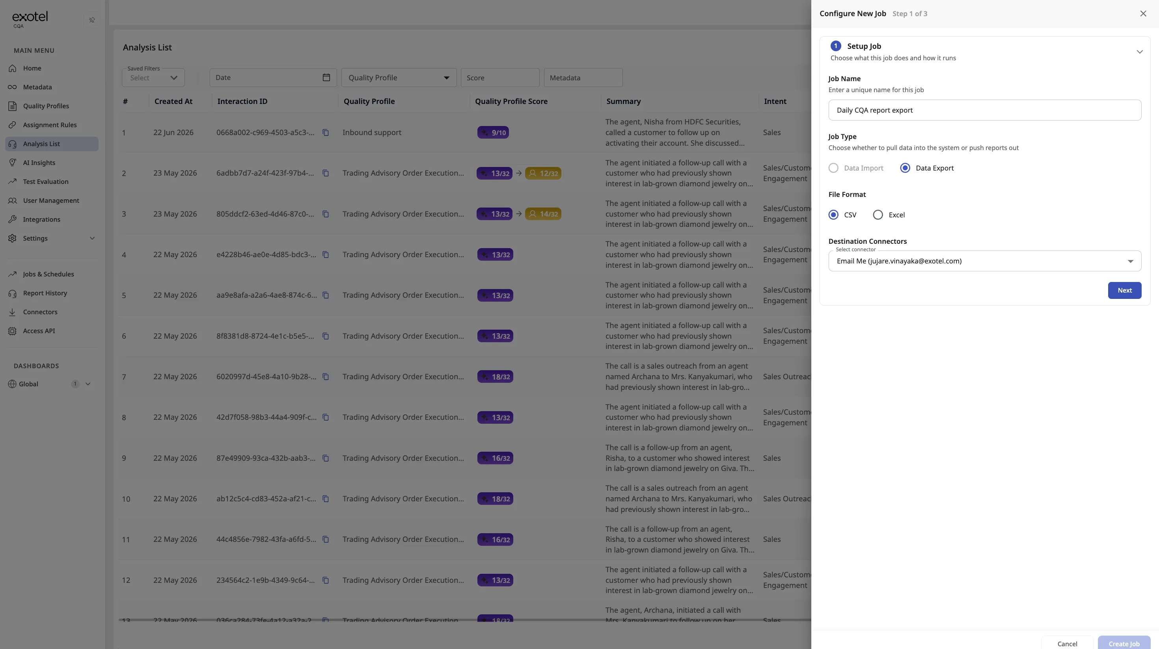1159x649 pixels.
Task: Collapse the Setup Job section chevron
Action: 1140,52
